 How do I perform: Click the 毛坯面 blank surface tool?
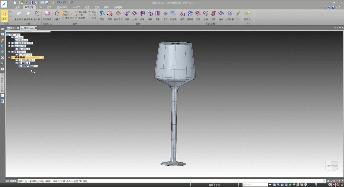tap(173, 16)
